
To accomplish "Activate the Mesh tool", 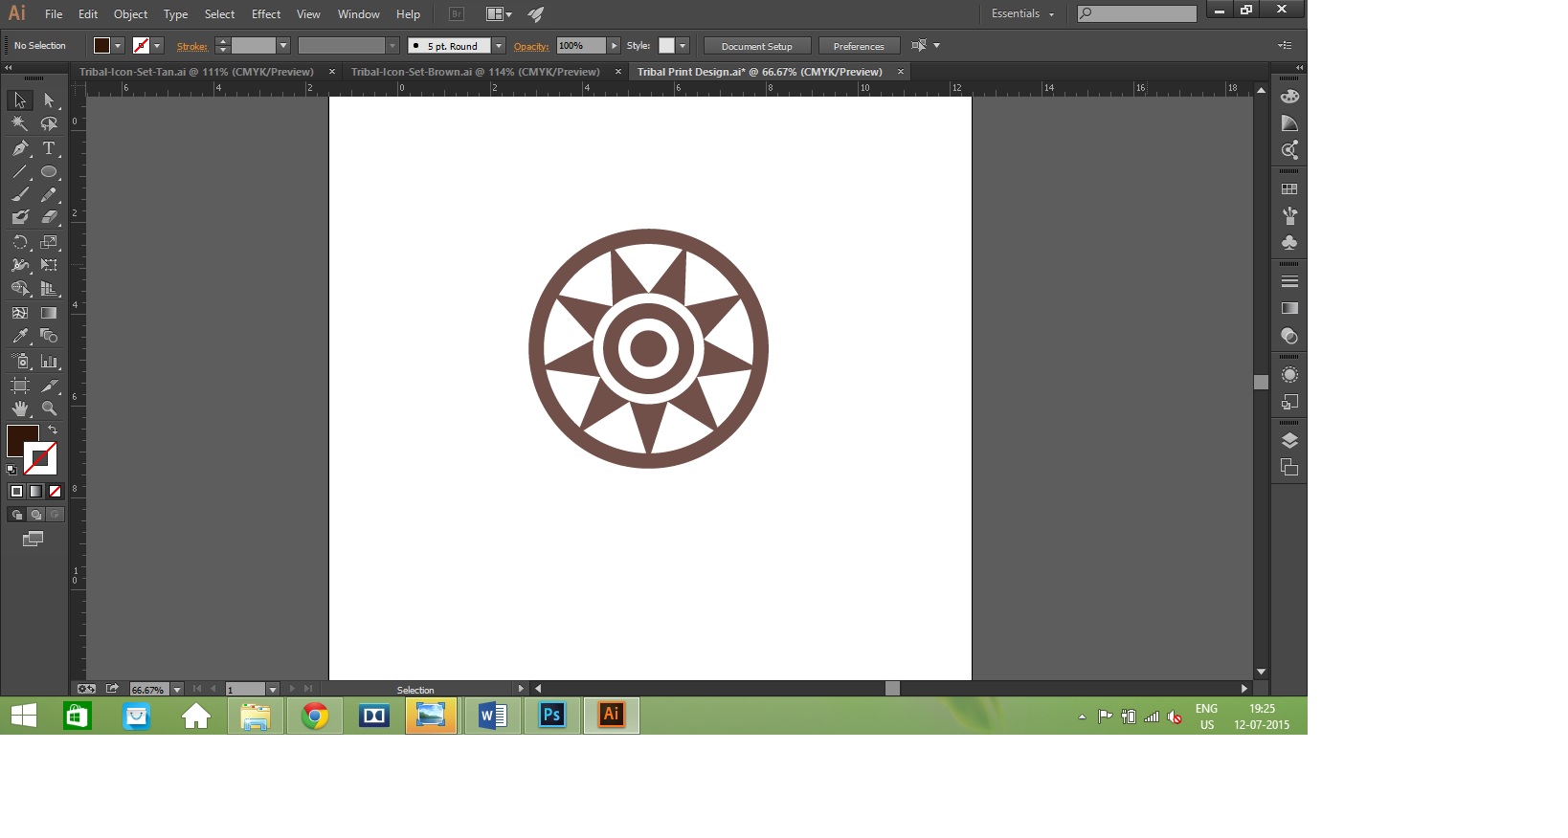I will pos(20,313).
